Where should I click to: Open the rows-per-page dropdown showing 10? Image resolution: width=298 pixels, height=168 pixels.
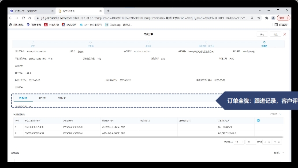[x=239, y=142]
